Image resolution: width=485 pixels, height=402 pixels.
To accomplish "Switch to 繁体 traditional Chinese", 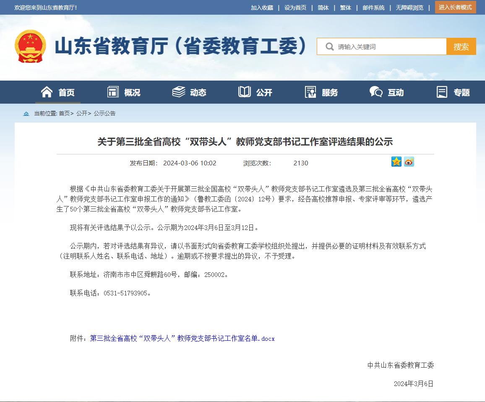I will pos(346,8).
